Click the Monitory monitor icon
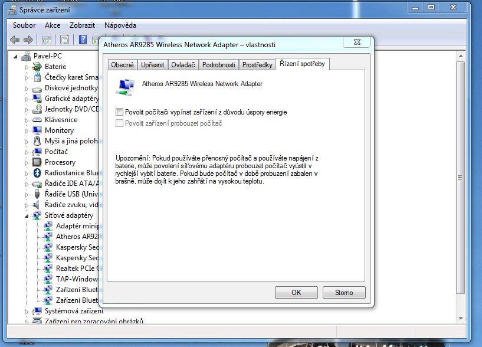 pyautogui.click(x=37, y=130)
